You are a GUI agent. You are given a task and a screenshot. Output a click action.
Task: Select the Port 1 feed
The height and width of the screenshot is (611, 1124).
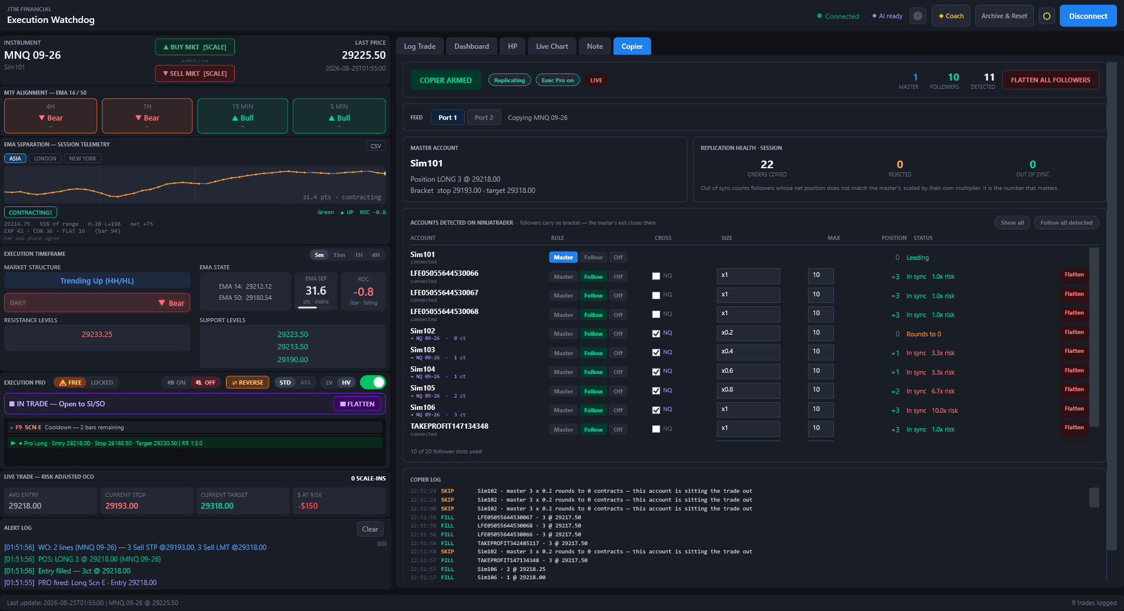(447, 118)
